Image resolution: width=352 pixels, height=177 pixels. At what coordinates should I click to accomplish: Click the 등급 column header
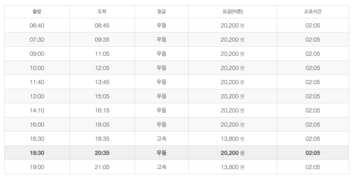click(161, 11)
